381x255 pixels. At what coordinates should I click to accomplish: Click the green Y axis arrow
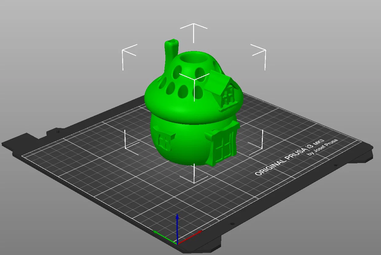(165, 237)
